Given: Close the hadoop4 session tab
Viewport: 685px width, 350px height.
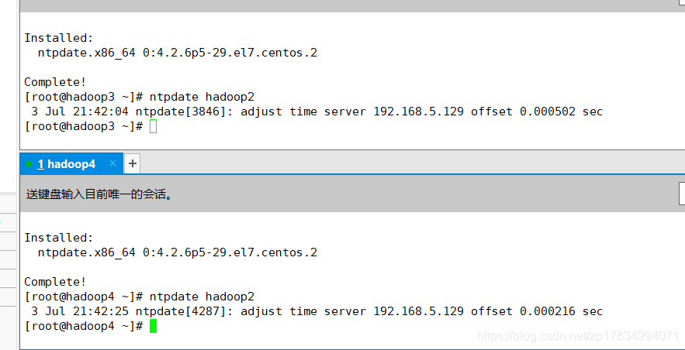Looking at the screenshot, I should pos(113,163).
